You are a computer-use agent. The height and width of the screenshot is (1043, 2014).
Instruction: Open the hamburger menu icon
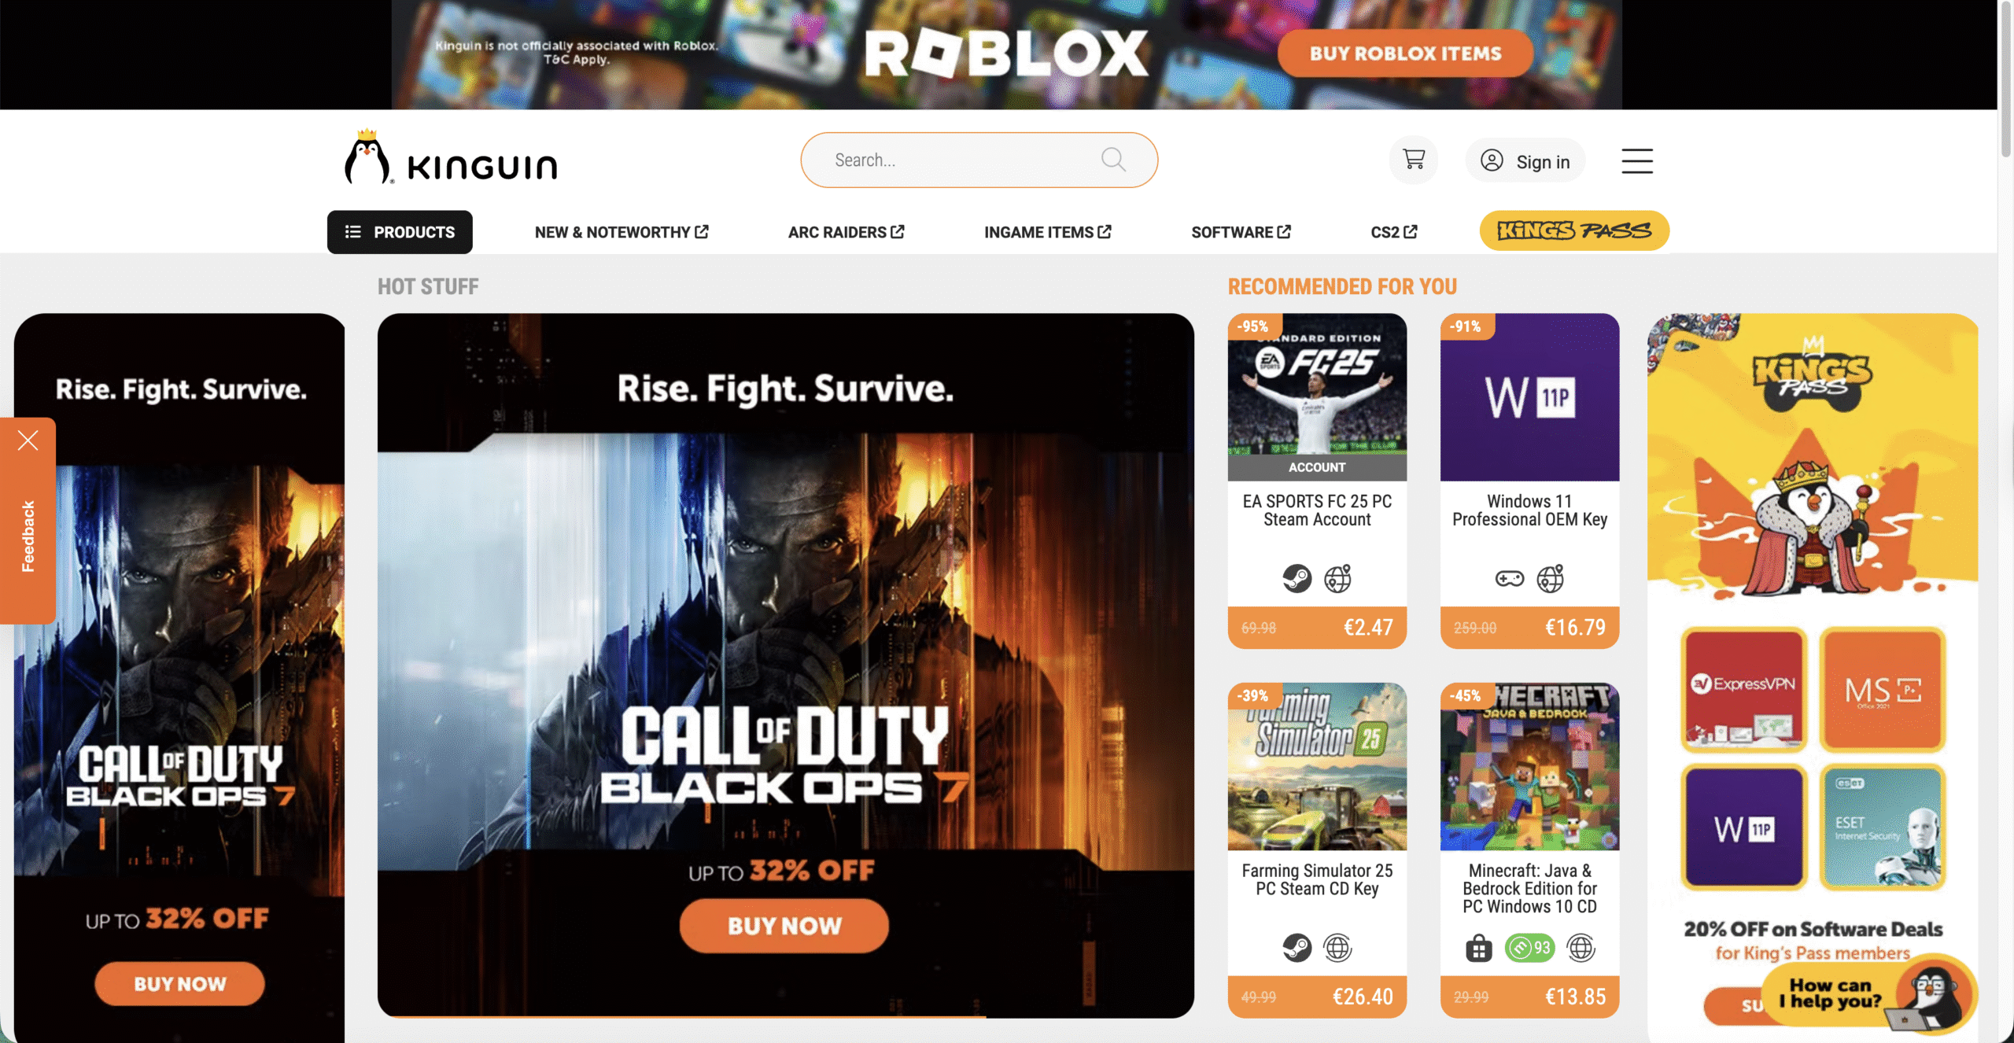(1637, 160)
